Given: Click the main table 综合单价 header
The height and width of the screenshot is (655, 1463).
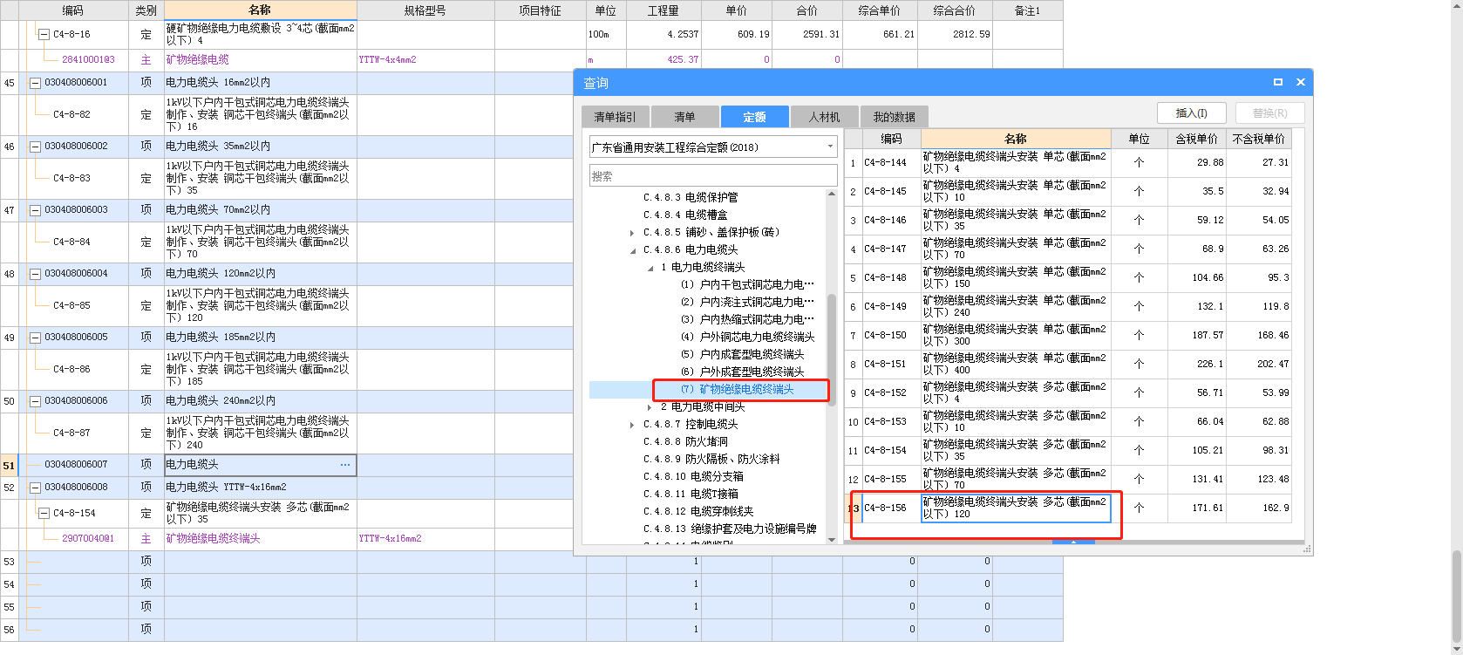Looking at the screenshot, I should click(x=880, y=10).
